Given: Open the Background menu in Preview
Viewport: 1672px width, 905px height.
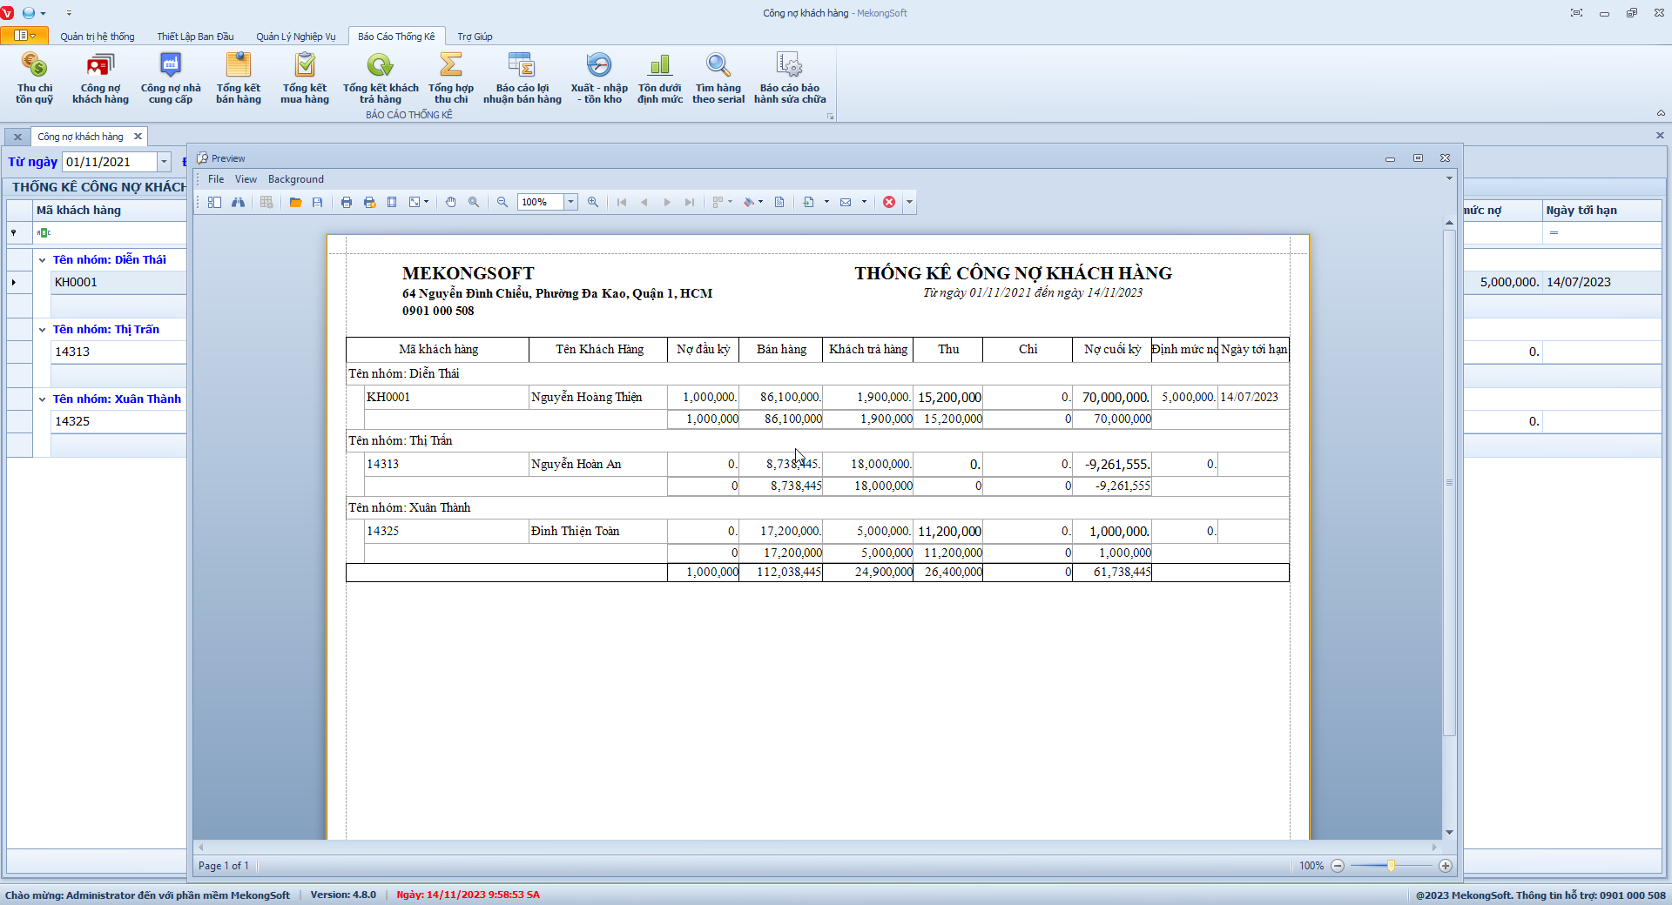Looking at the screenshot, I should pos(295,179).
